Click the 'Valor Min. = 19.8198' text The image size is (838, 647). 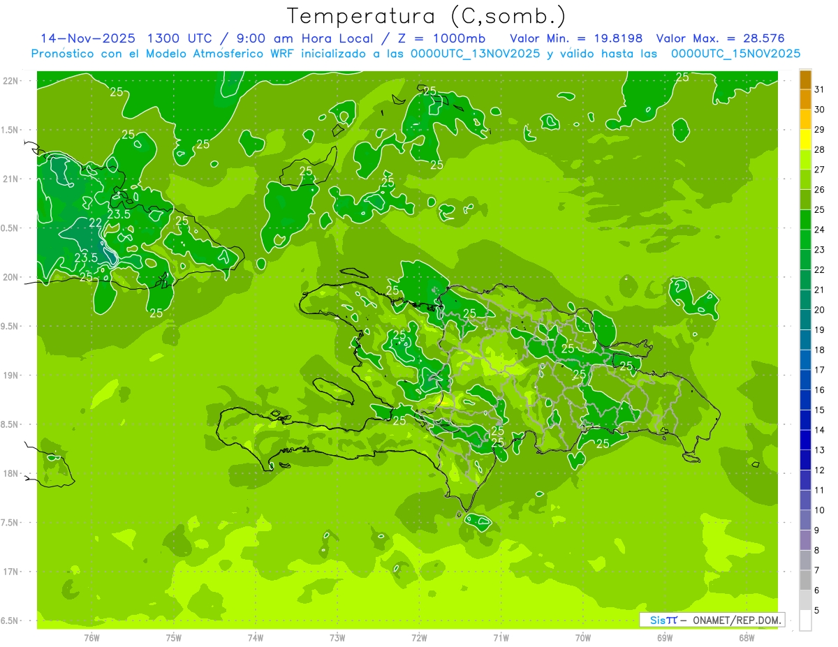click(576, 38)
